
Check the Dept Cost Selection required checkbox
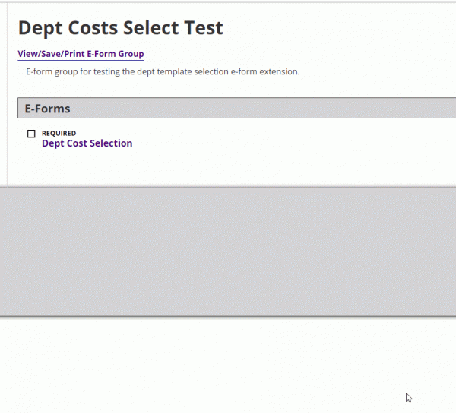pyautogui.click(x=31, y=134)
